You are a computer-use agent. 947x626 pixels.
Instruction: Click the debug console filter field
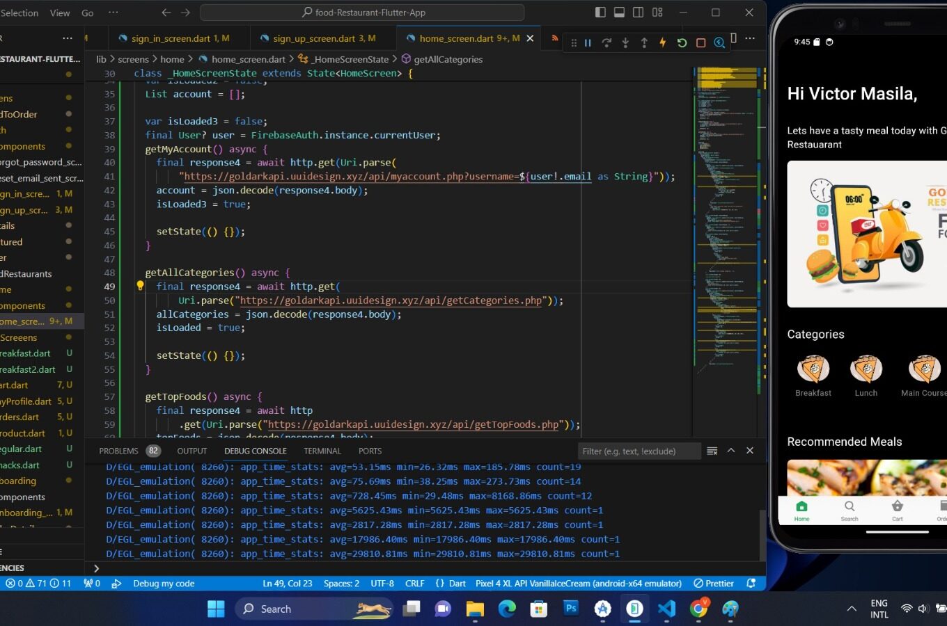pyautogui.click(x=638, y=451)
